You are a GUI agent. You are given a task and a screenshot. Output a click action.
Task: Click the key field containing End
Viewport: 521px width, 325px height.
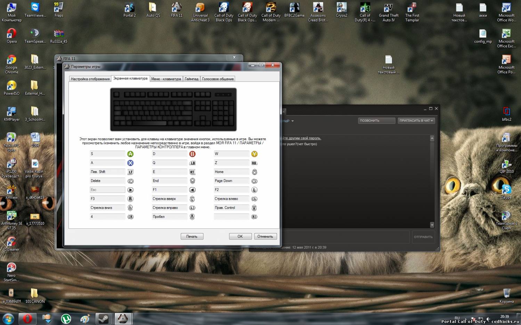click(169, 181)
